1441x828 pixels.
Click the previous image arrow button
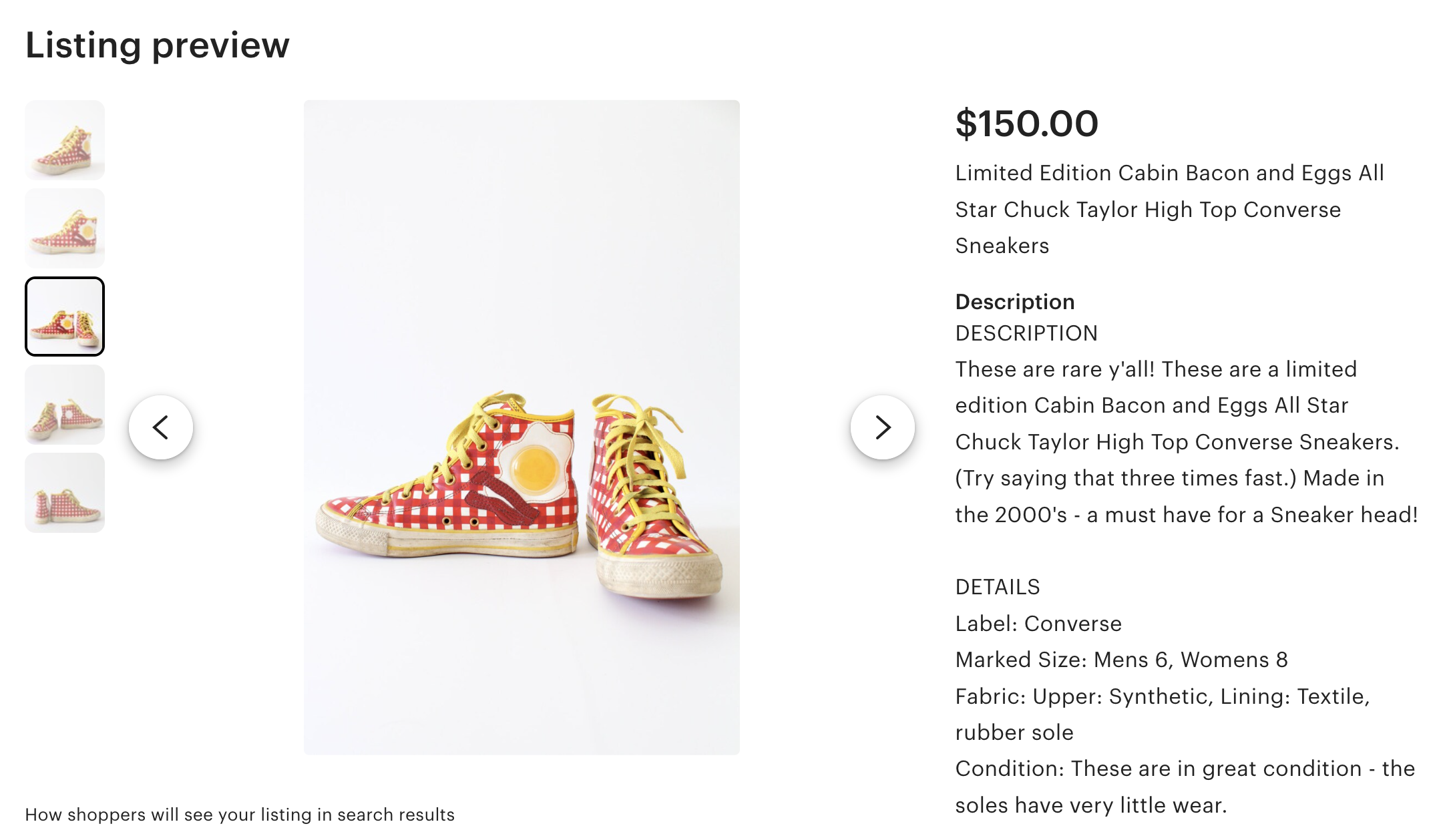click(161, 427)
